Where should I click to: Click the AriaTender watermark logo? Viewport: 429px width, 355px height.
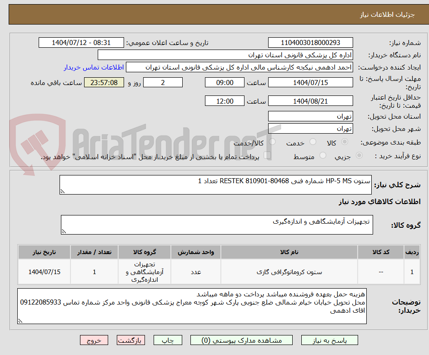(x=34, y=141)
